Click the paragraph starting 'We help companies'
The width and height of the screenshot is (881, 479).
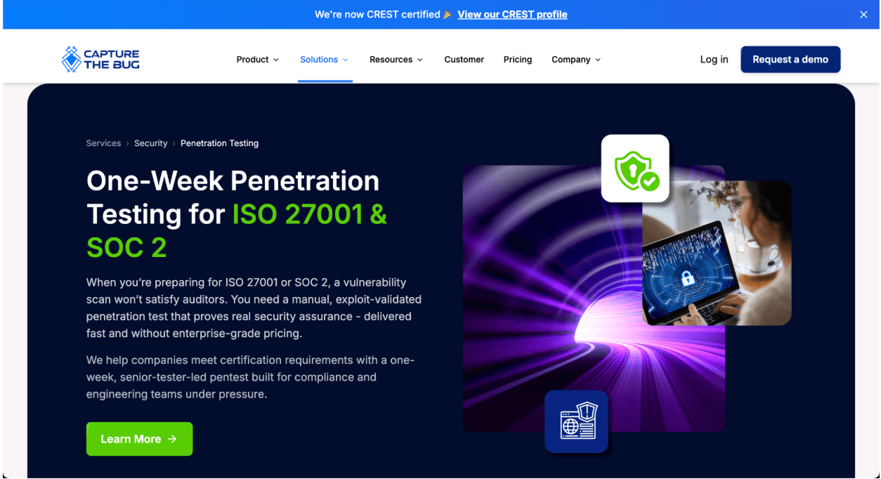coord(251,377)
